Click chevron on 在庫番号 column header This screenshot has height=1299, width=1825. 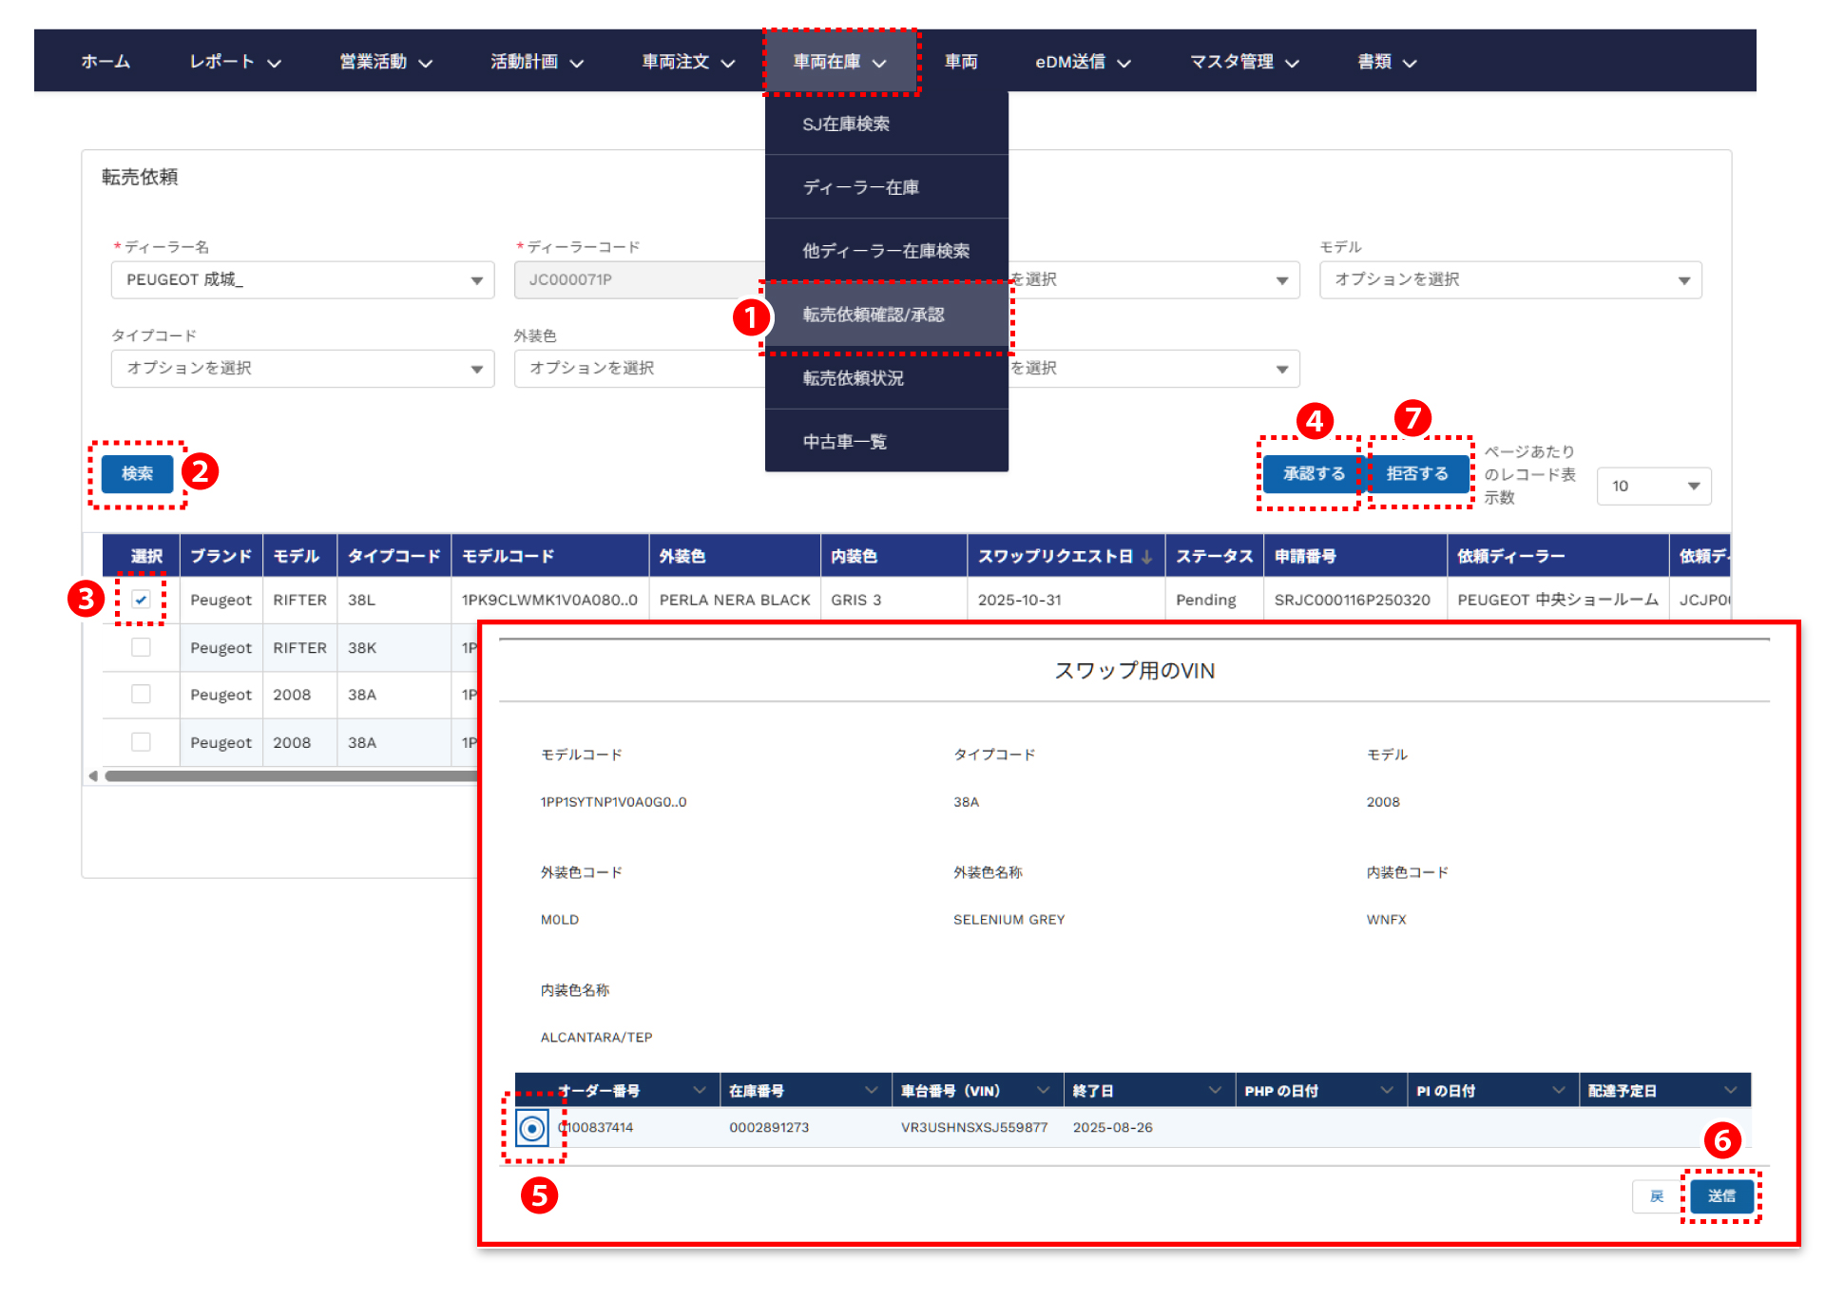[871, 1090]
